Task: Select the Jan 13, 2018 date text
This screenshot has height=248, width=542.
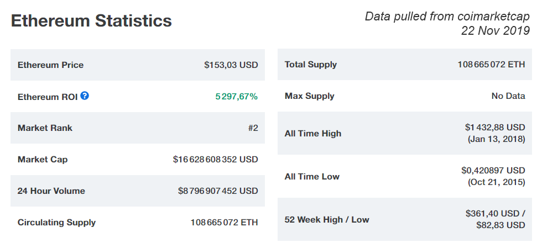Action: coord(497,139)
